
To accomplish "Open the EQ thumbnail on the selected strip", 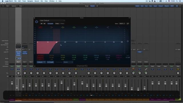I will 18,47.
